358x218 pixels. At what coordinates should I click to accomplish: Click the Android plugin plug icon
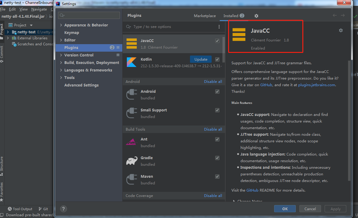click(x=132, y=94)
